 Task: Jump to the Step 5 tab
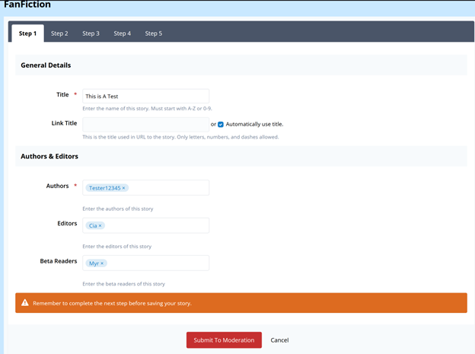[154, 33]
